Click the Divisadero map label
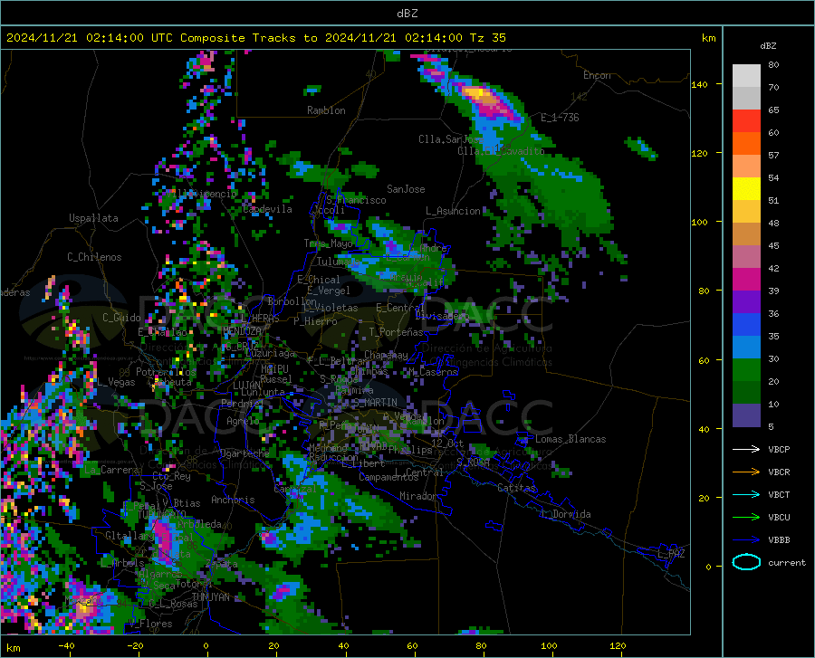 [442, 316]
